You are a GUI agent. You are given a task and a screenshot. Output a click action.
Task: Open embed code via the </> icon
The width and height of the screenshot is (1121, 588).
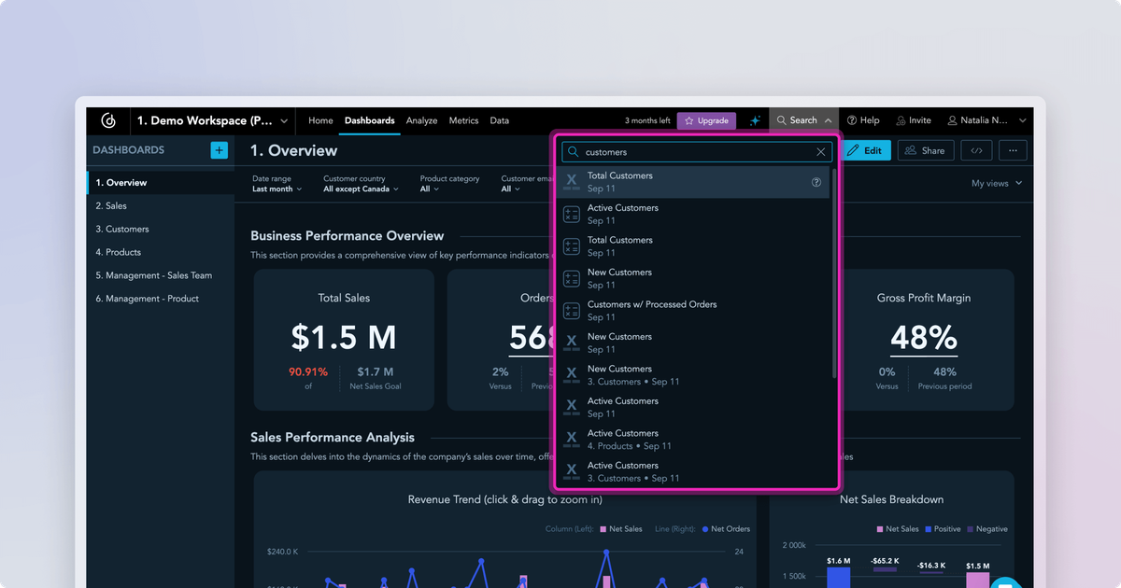(976, 150)
